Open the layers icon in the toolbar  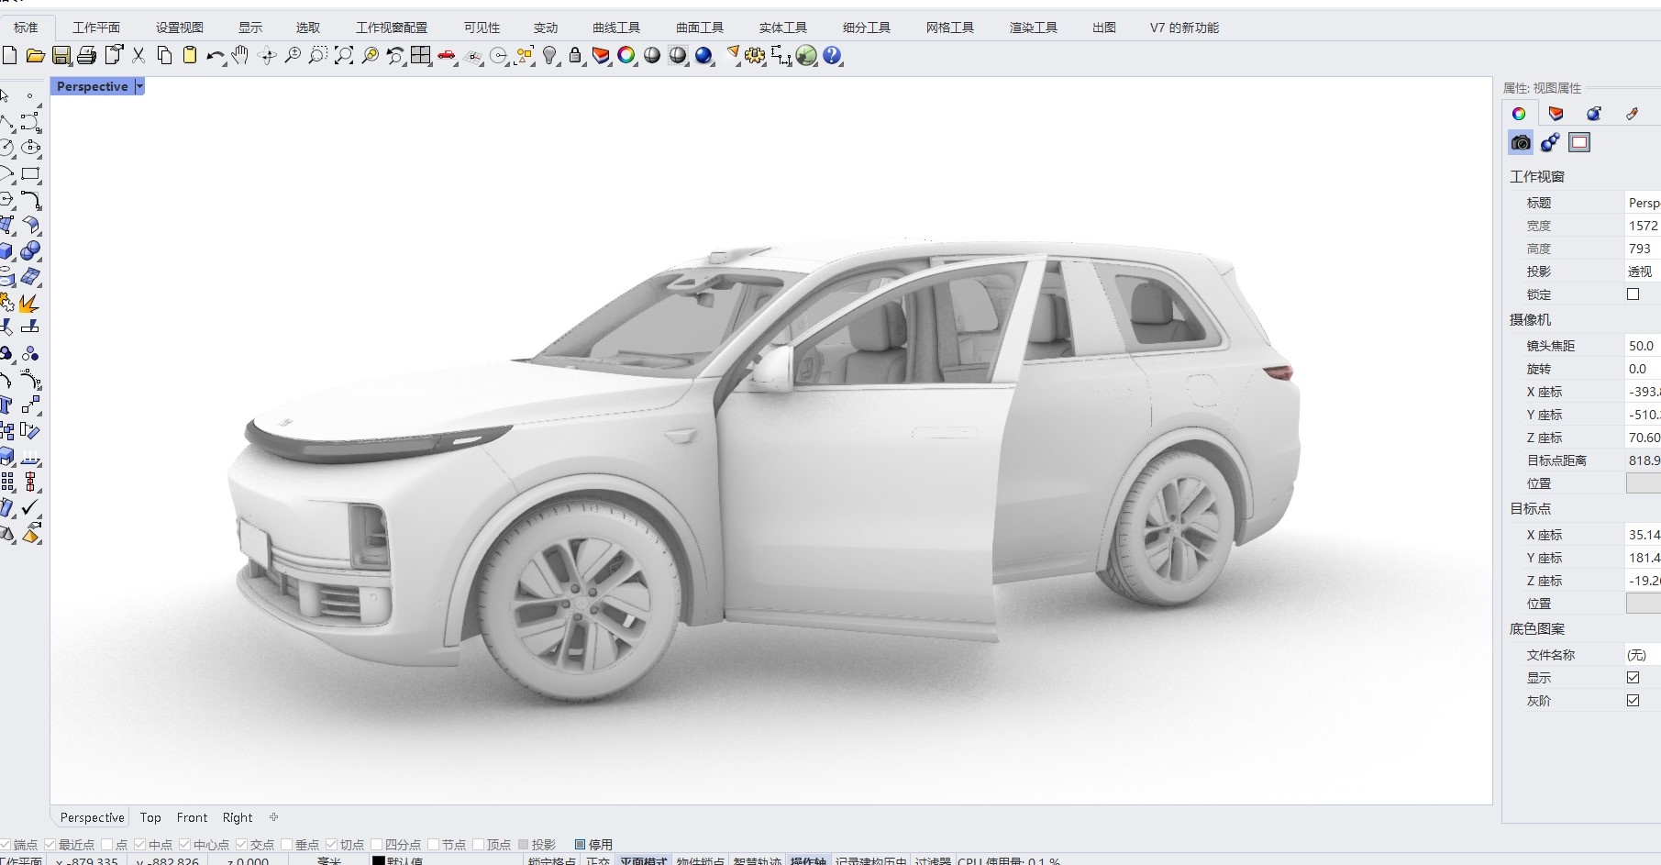point(601,56)
